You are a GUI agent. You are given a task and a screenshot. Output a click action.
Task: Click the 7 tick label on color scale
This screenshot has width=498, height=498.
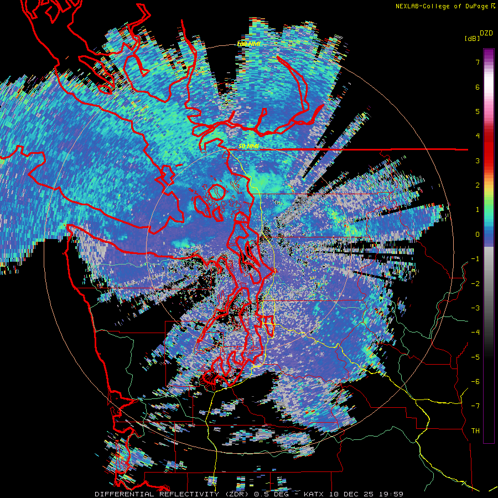[478, 62]
